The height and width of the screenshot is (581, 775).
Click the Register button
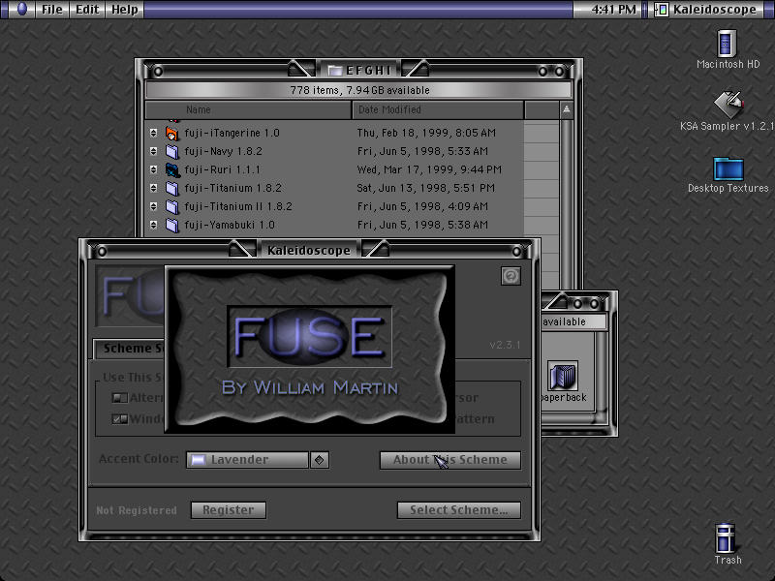(229, 510)
